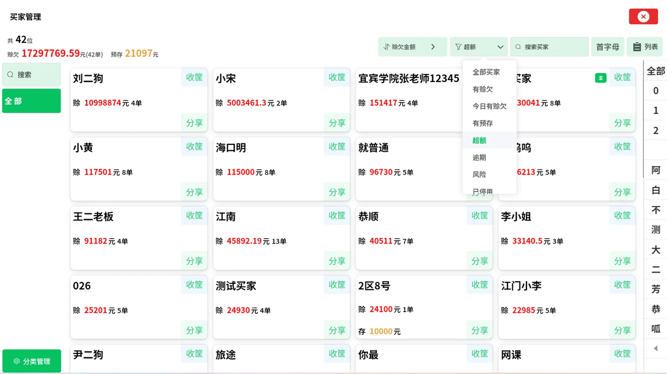
Task: Click 收筐 on 小宋 card
Action: click(x=337, y=77)
